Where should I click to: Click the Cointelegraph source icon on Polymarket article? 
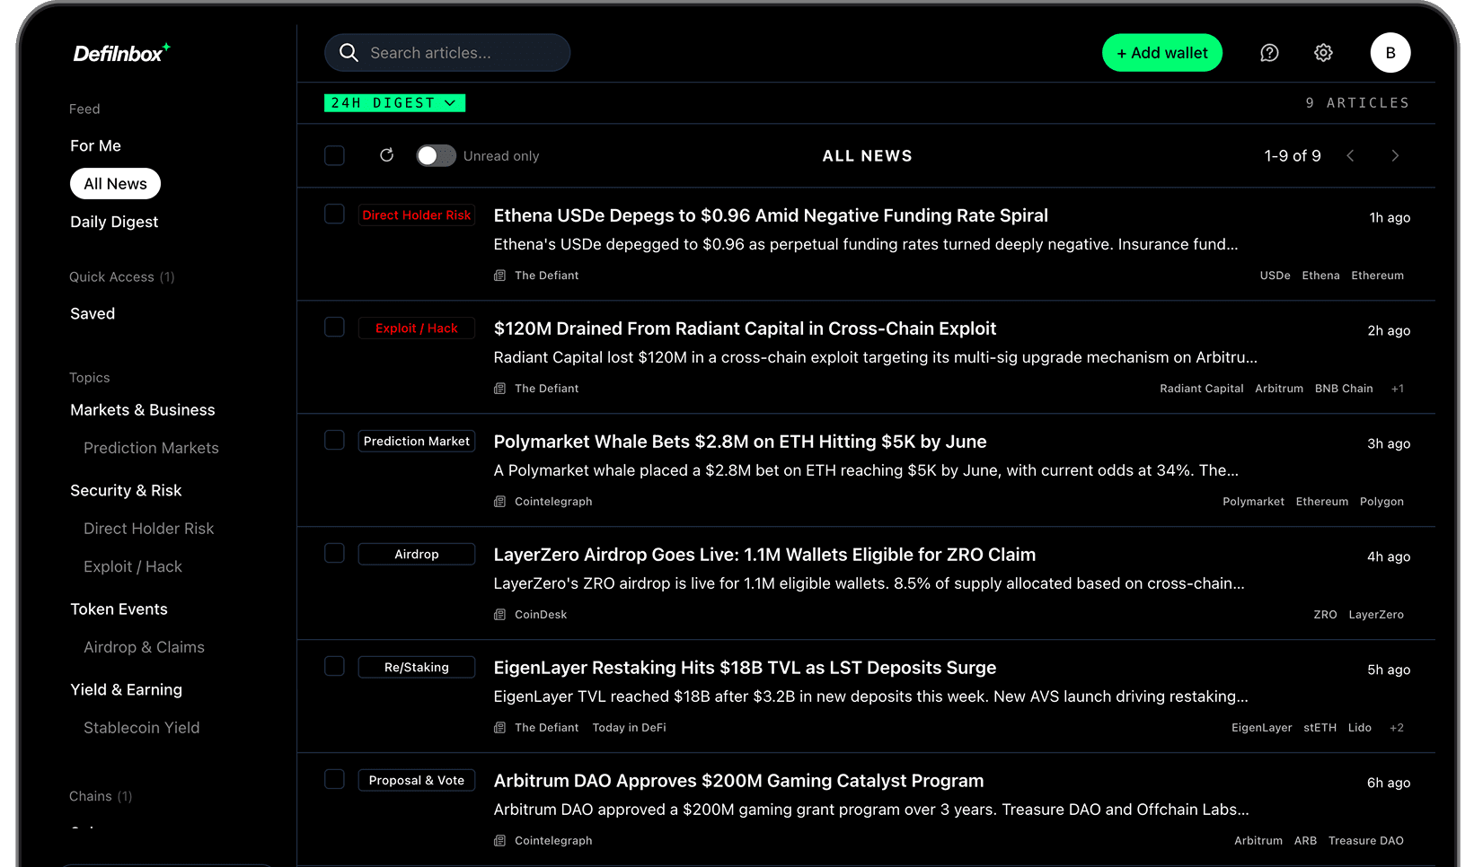pyautogui.click(x=499, y=502)
